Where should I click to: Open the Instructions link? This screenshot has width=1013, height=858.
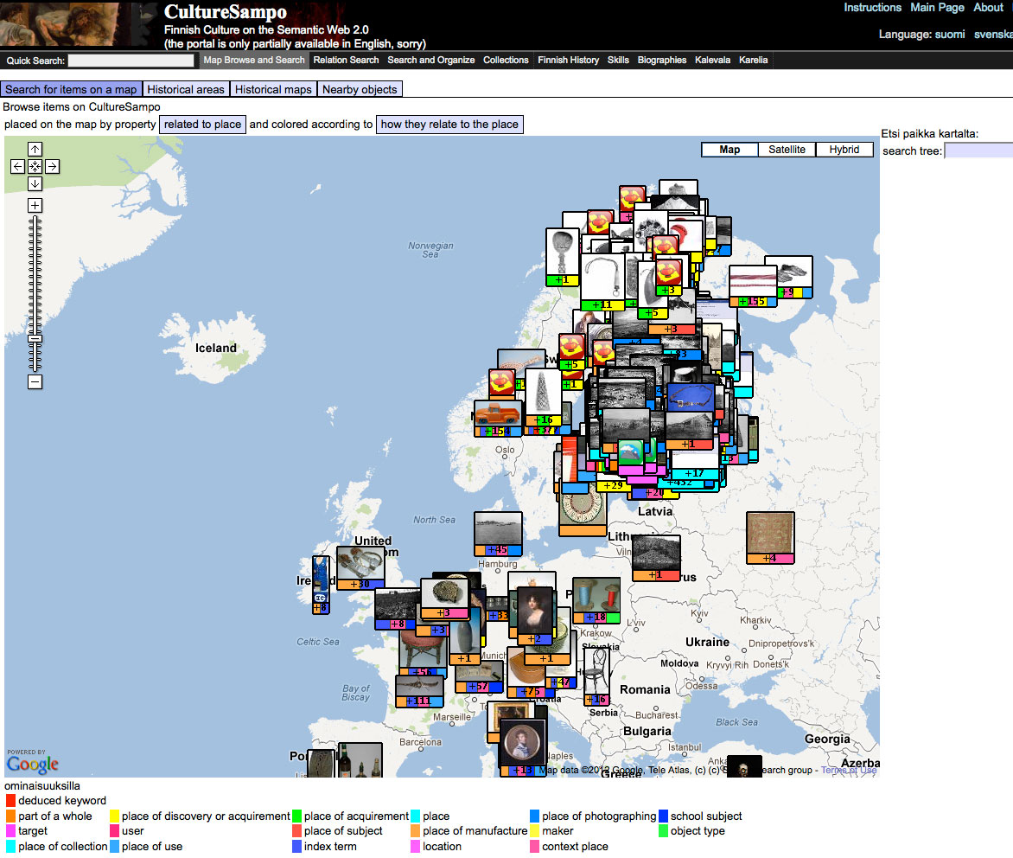click(x=872, y=8)
